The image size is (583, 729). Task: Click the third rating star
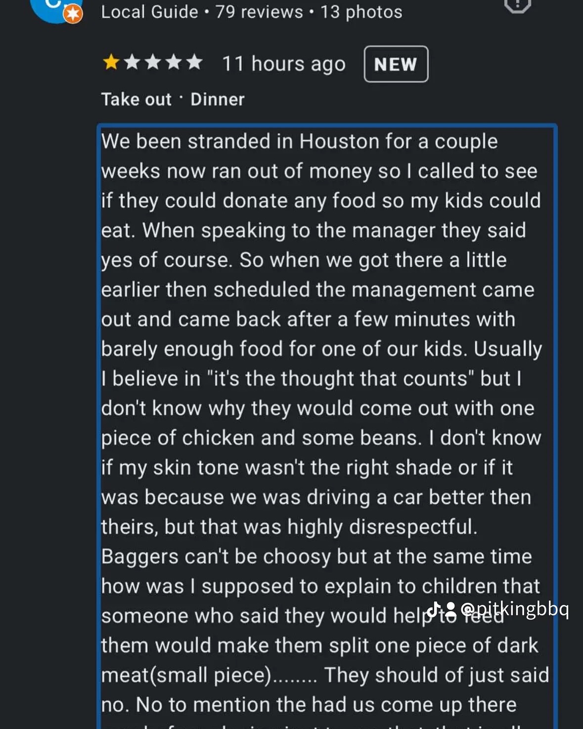point(153,63)
